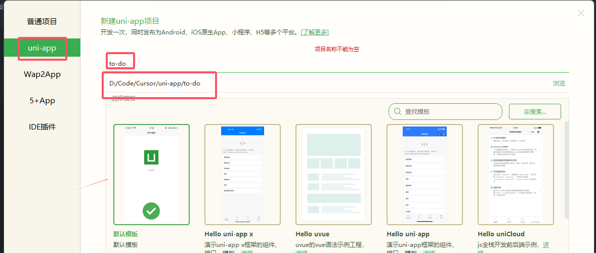Click 浏览 to browse for folder

559,83
